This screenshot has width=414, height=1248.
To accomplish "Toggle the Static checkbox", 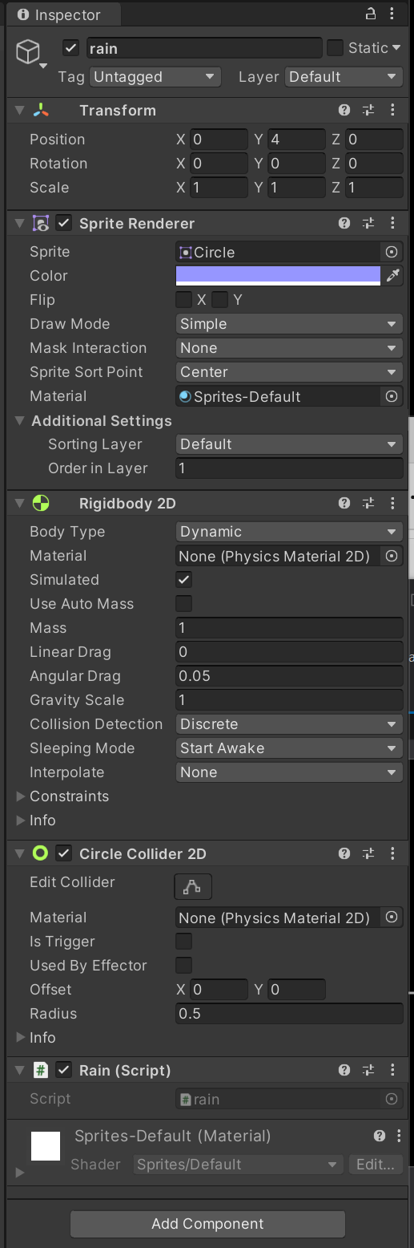I will (336, 48).
